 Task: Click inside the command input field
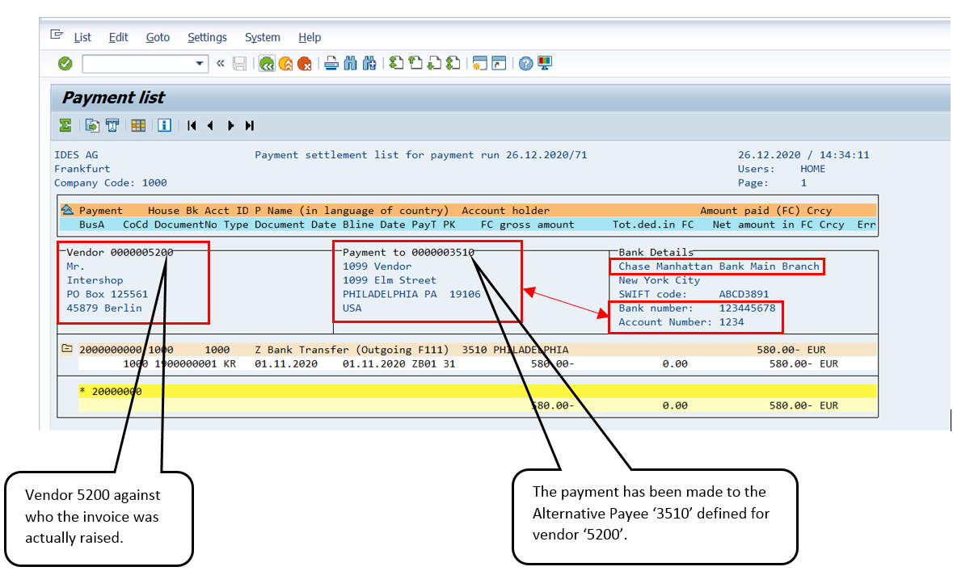click(137, 63)
